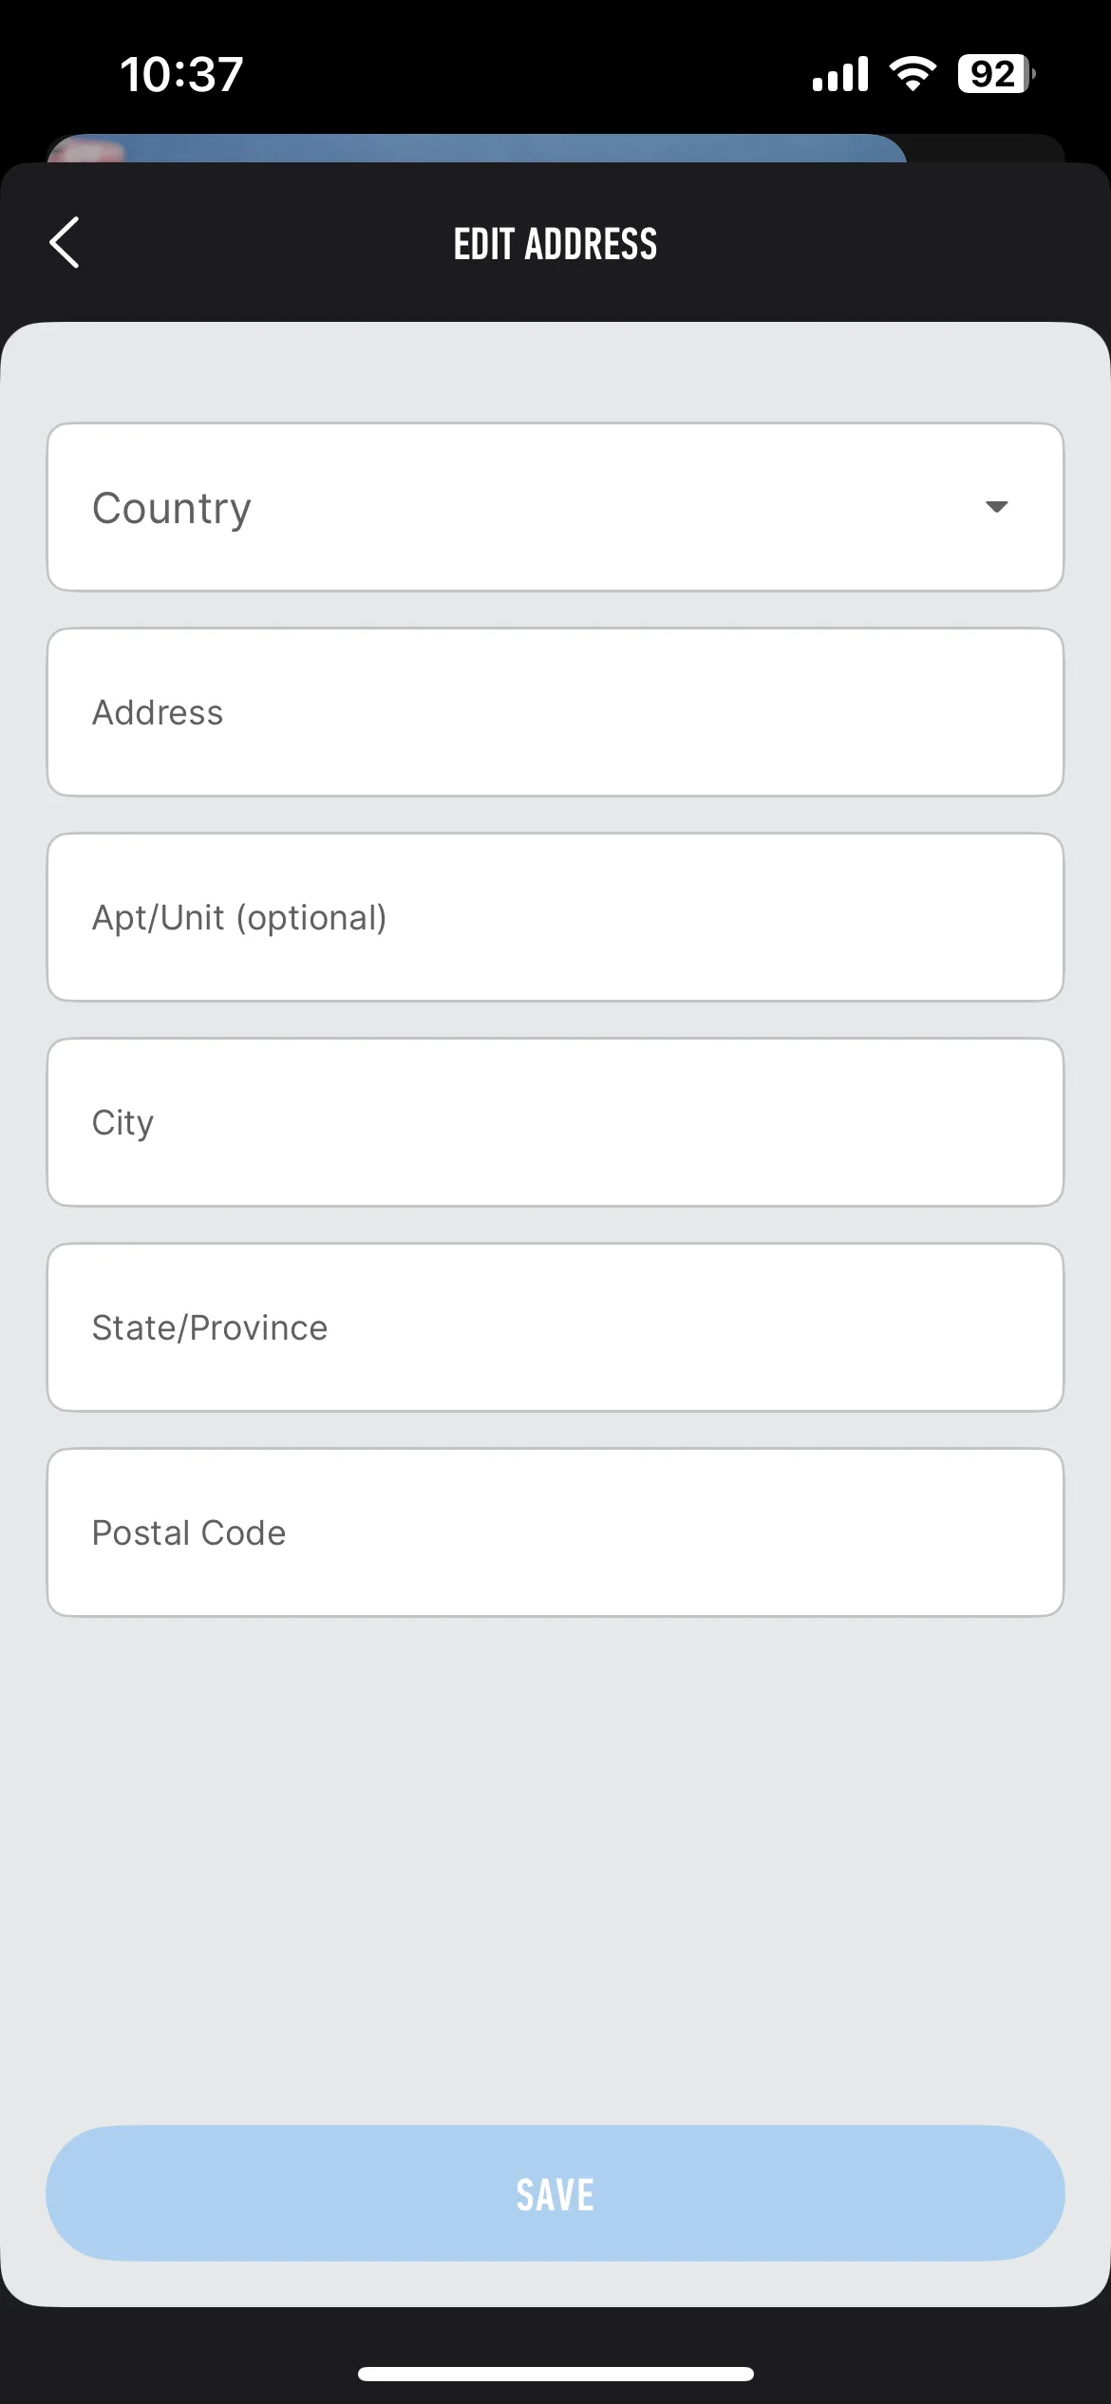The width and height of the screenshot is (1111, 2404).
Task: Tap the Wi-Fi status icon
Action: 913,74
